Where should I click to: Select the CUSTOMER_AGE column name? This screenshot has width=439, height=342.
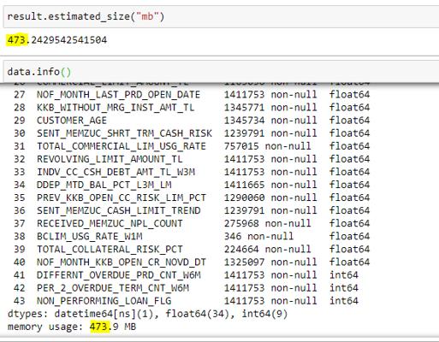pyautogui.click(x=72, y=121)
